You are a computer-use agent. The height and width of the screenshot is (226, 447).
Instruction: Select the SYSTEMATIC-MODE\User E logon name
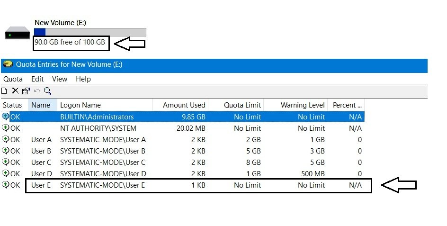point(102,185)
